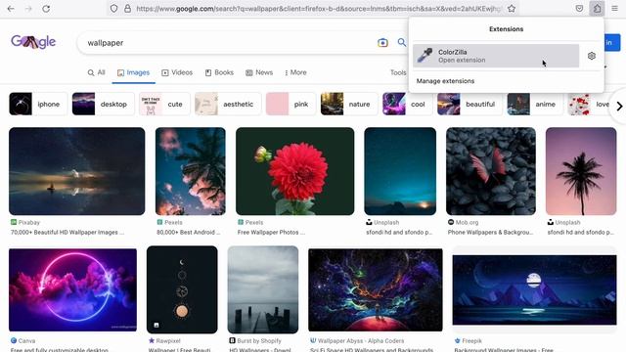Switch to the All results tab
The image size is (626, 352).
tap(96, 72)
